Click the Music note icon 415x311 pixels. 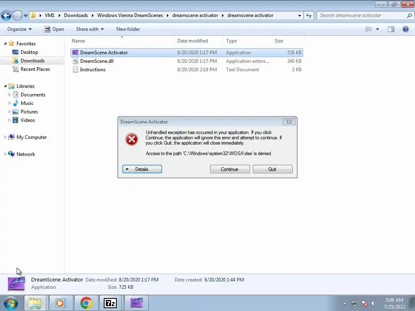(16, 103)
